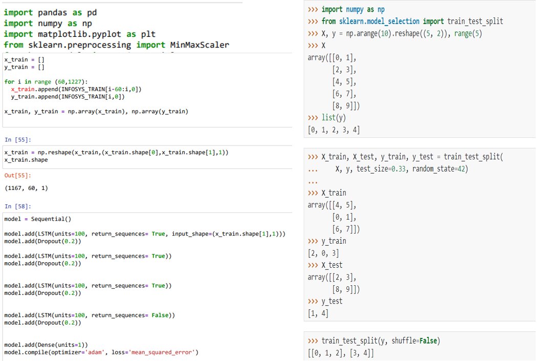Click inside the x_train reshape code cell
The height and width of the screenshot is (361, 549).
(x=147, y=156)
